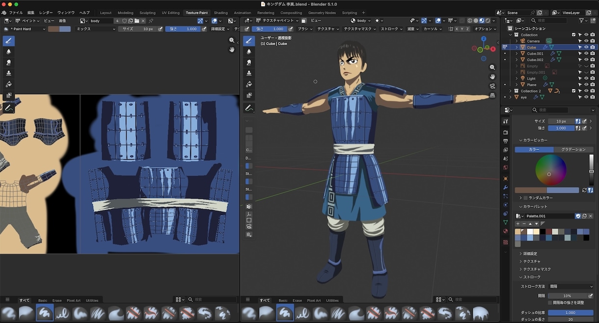The width and height of the screenshot is (599, 323).
Task: Open the ミックス blend mode dropdown
Action: click(x=95, y=29)
